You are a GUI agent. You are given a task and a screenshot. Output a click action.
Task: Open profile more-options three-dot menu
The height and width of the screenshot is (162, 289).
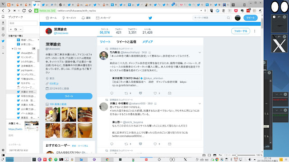[255, 31]
